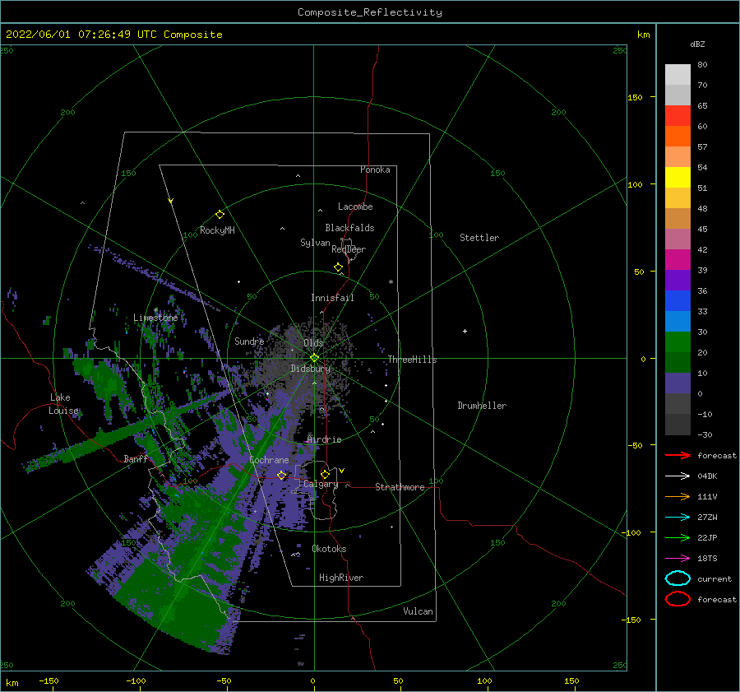Select the red 60-65 dBZ swatch
Image resolution: width=740 pixels, height=692 pixels.
678,116
